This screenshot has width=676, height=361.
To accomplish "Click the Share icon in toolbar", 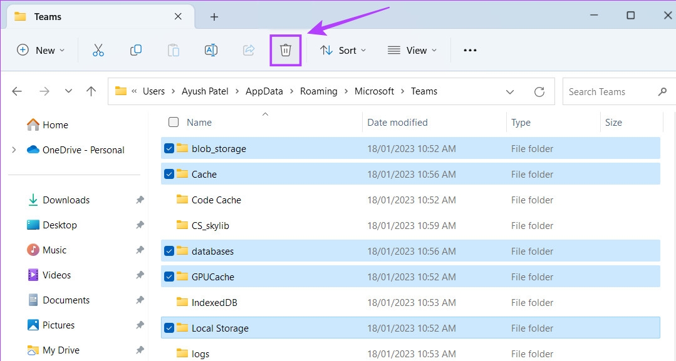I will [249, 51].
